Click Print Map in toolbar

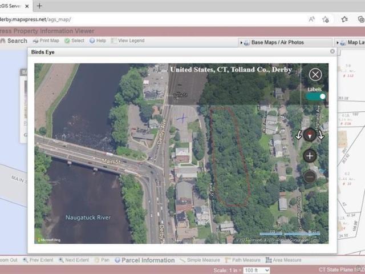46,41
